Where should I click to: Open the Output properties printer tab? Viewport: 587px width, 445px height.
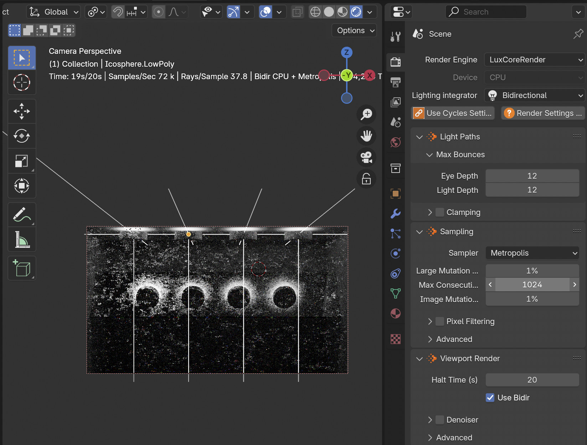pos(396,82)
